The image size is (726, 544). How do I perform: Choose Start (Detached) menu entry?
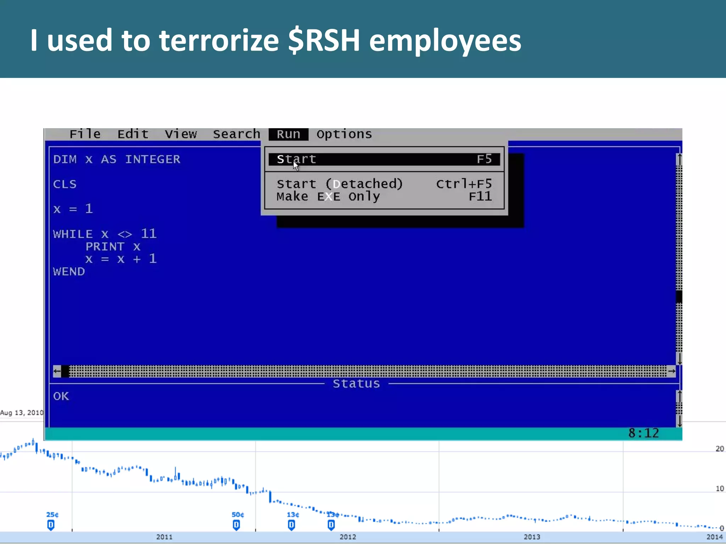click(384, 184)
